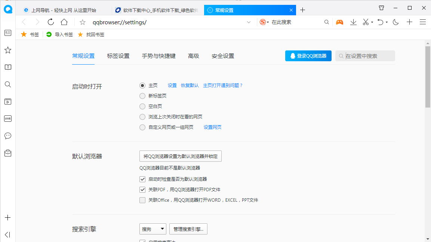Image resolution: width=431 pixels, height=242 pixels.
Task: Open the game center with the gamepad icon
Action: (339, 22)
